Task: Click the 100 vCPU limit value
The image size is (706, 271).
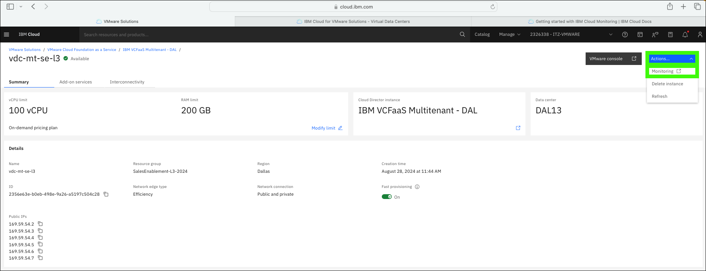Action: tap(28, 110)
